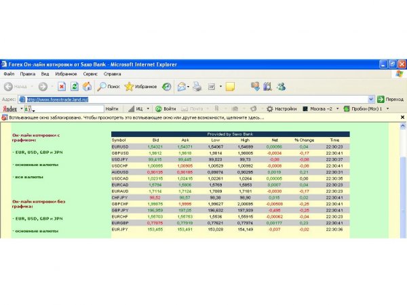Stop page loading with red X icon
Viewport: 407px width, 305px height.
tap(62, 87)
